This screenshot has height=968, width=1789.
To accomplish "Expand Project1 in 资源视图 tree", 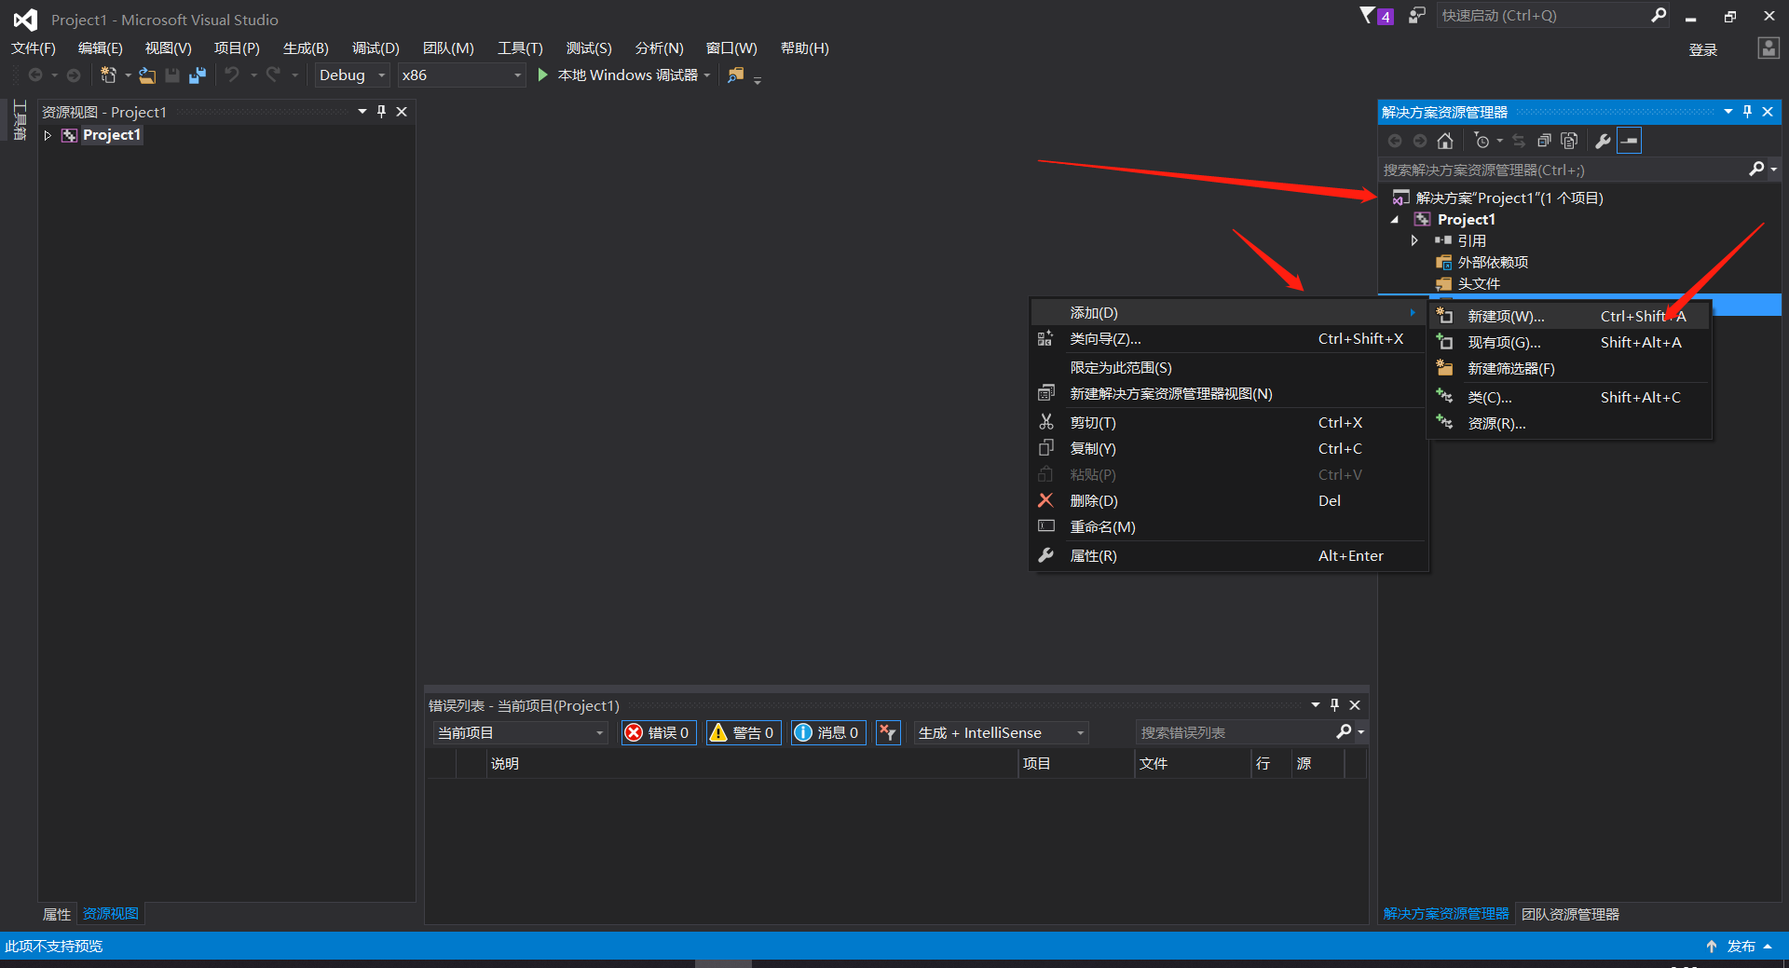I will coord(48,135).
